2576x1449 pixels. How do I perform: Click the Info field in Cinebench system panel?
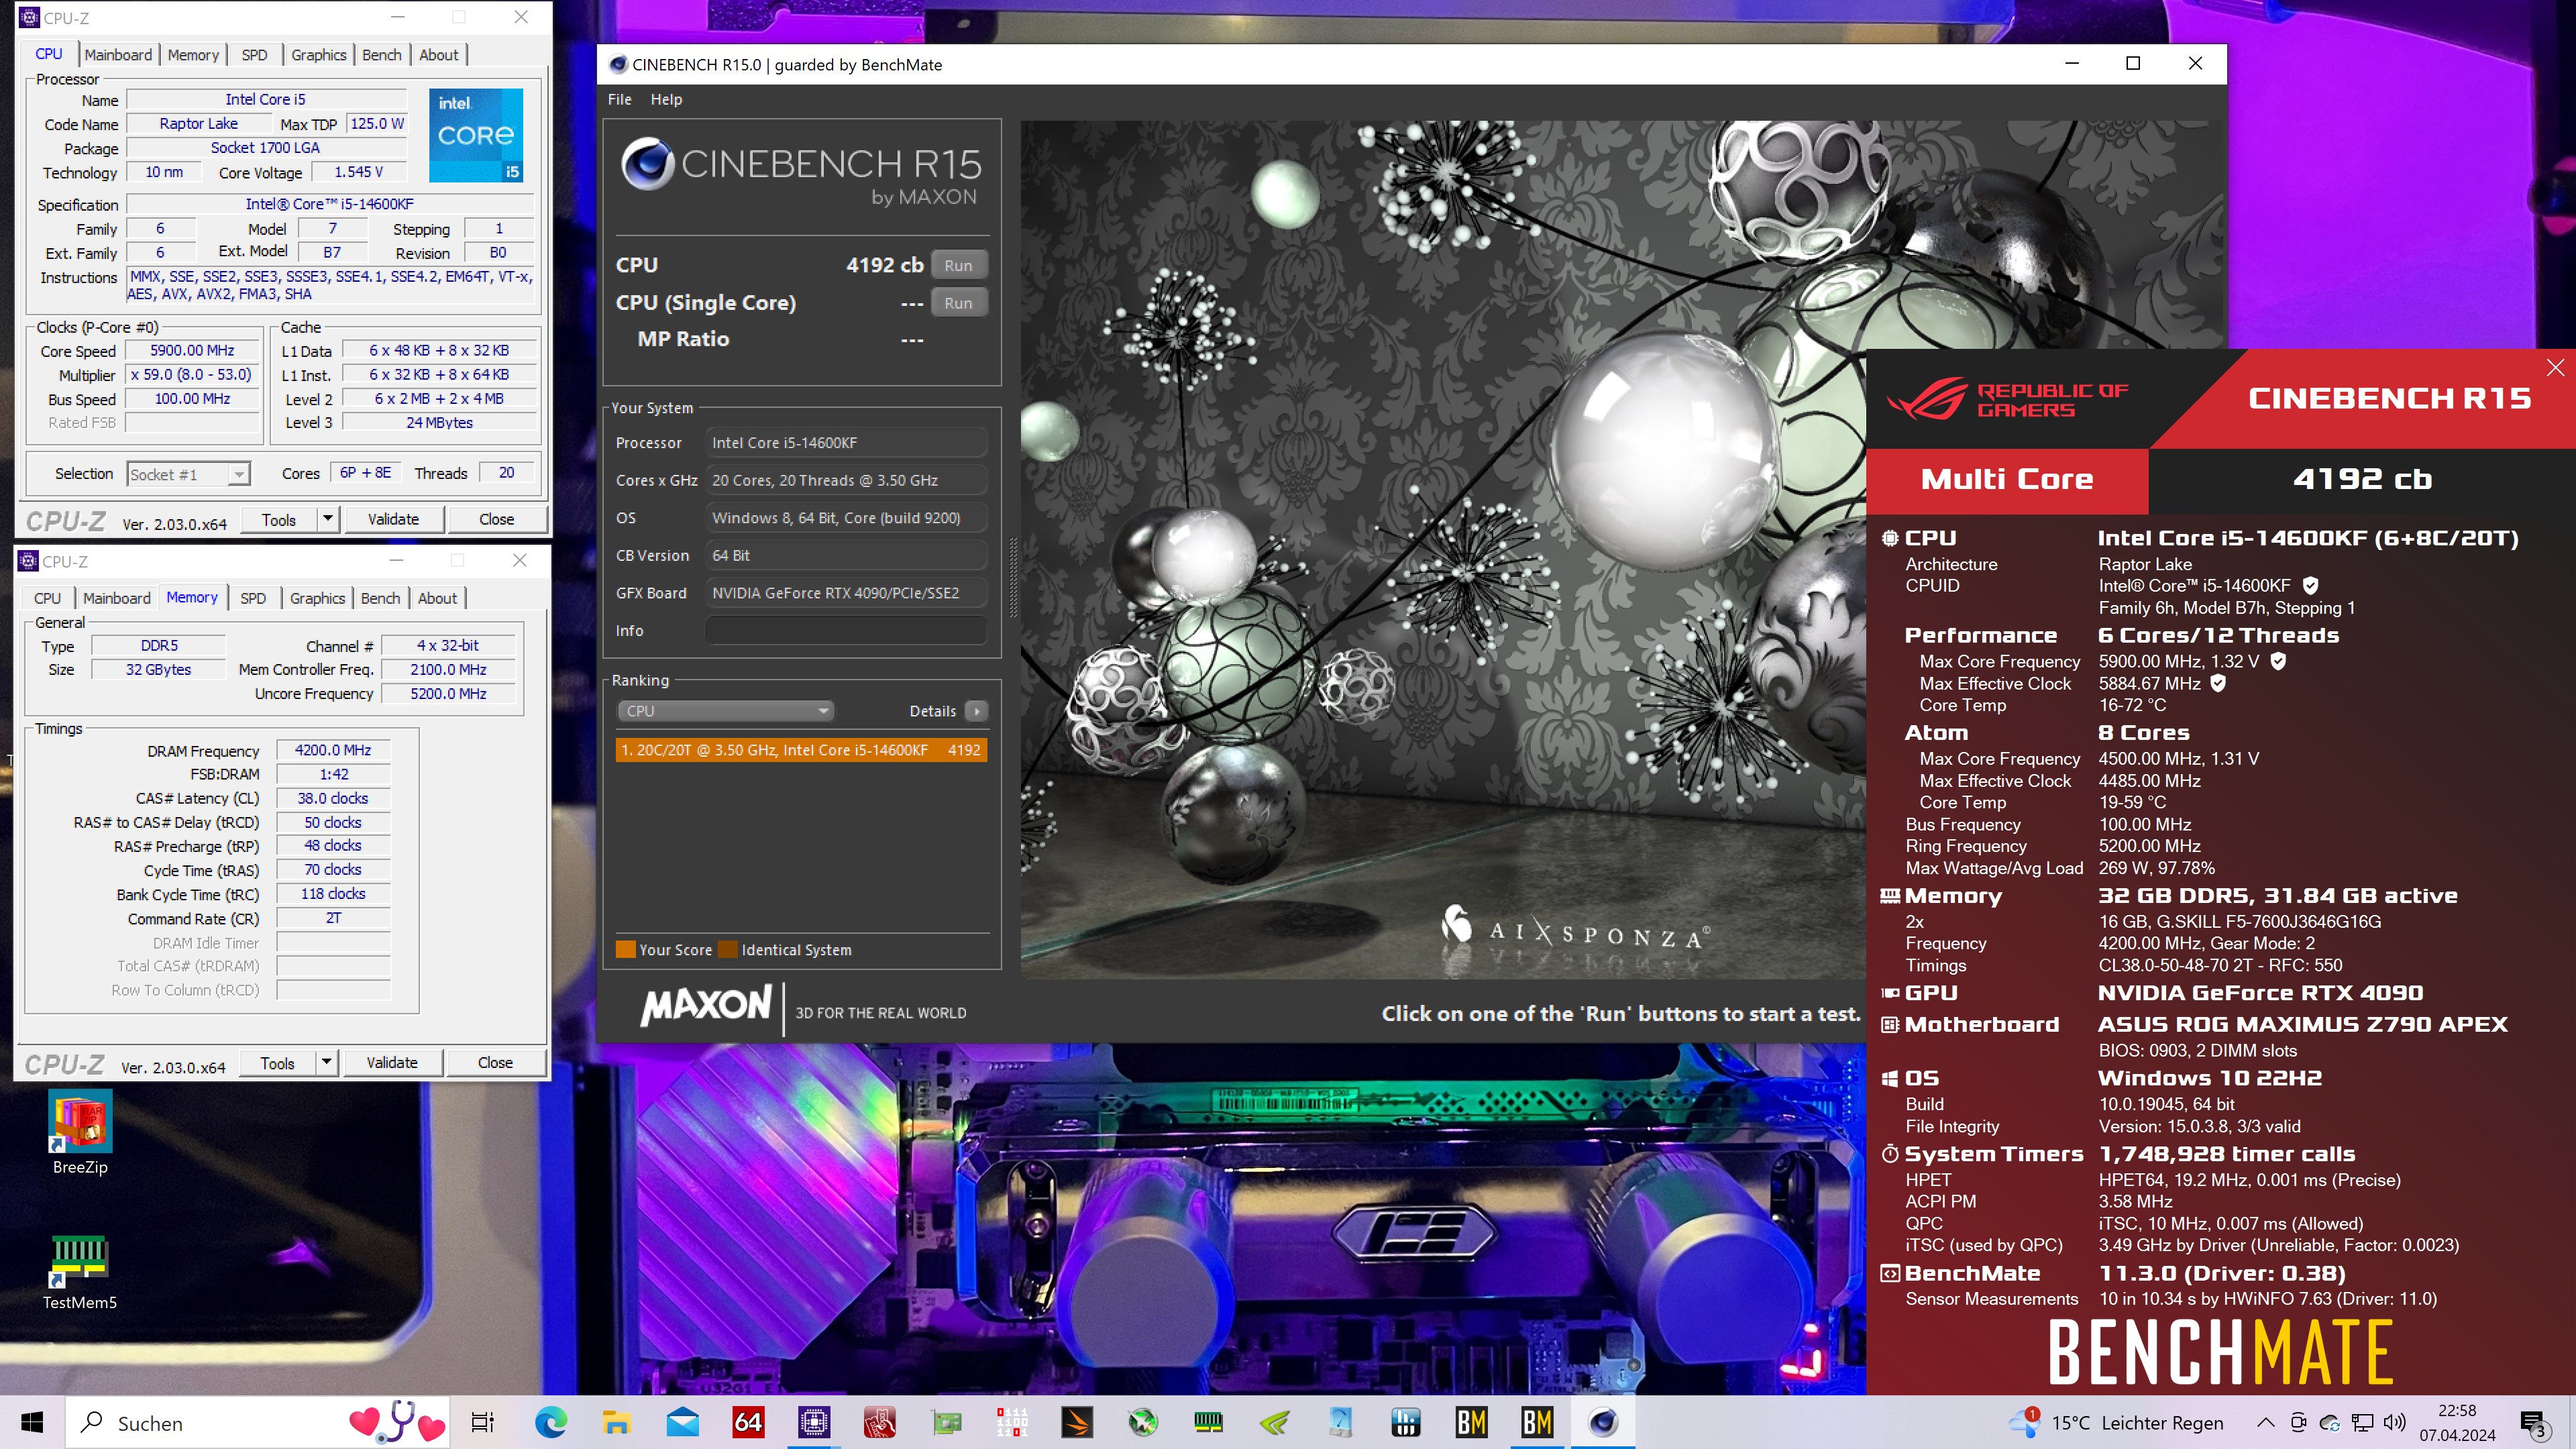[846, 630]
